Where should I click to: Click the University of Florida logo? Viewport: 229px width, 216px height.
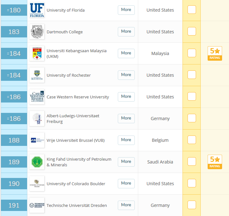coord(37,10)
